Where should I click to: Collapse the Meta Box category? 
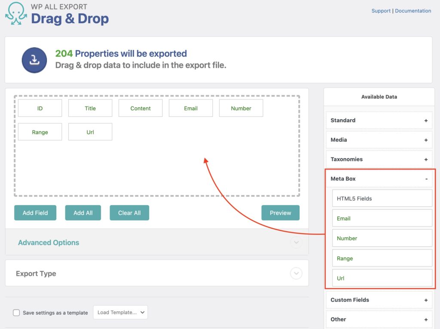point(426,178)
